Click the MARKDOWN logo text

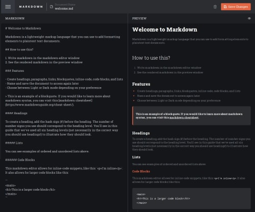click(x=31, y=7)
